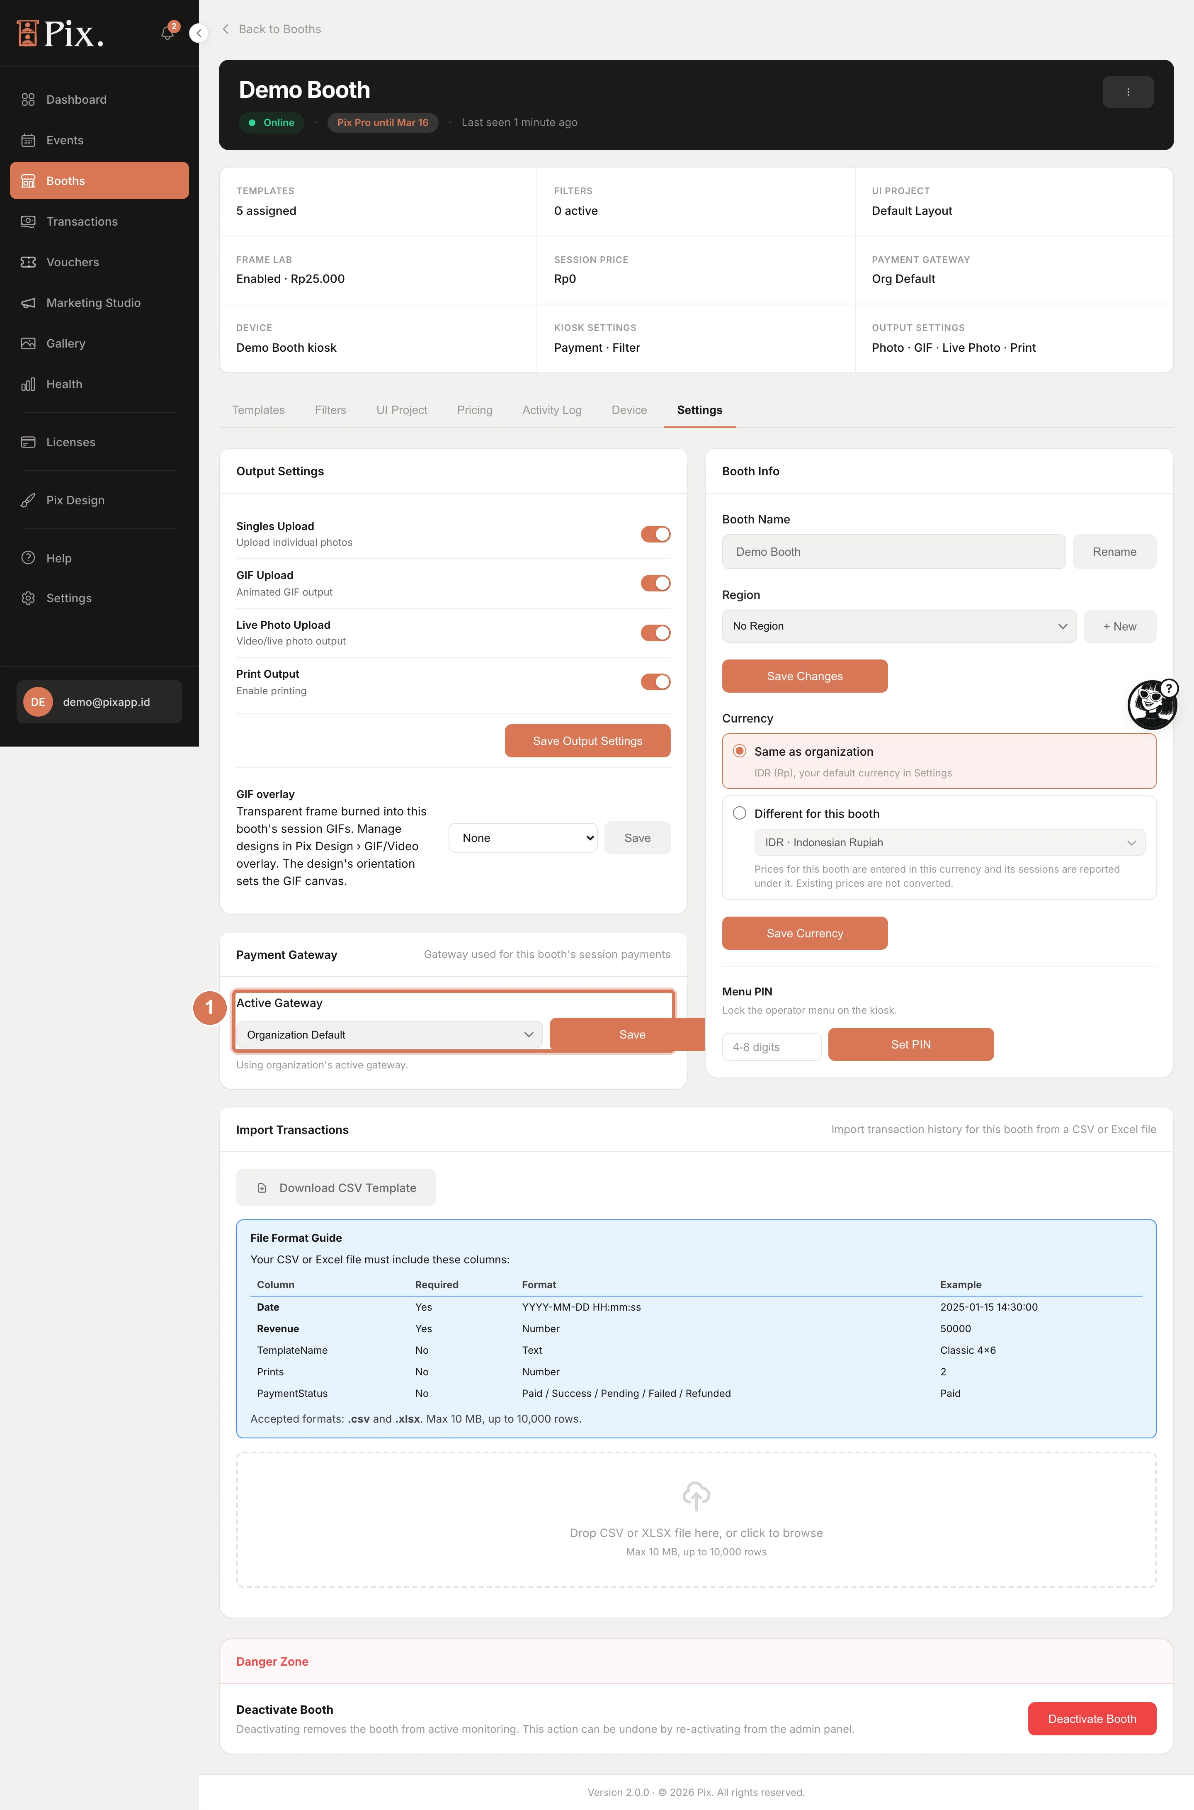Open the Region dropdown showing No Region
The width and height of the screenshot is (1194, 1810).
898,626
